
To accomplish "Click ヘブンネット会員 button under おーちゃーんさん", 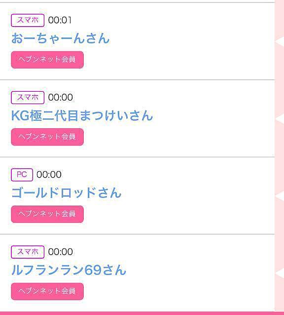I will [x=47, y=60].
